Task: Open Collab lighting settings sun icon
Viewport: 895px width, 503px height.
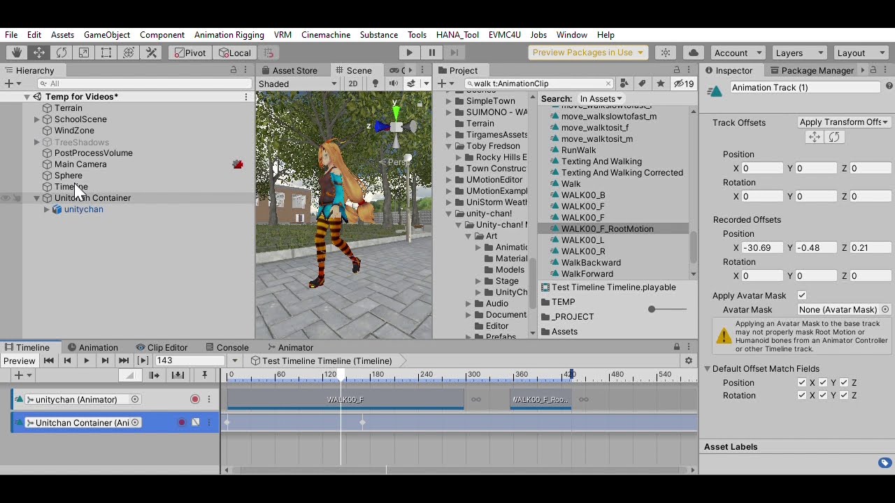Action: coord(666,52)
